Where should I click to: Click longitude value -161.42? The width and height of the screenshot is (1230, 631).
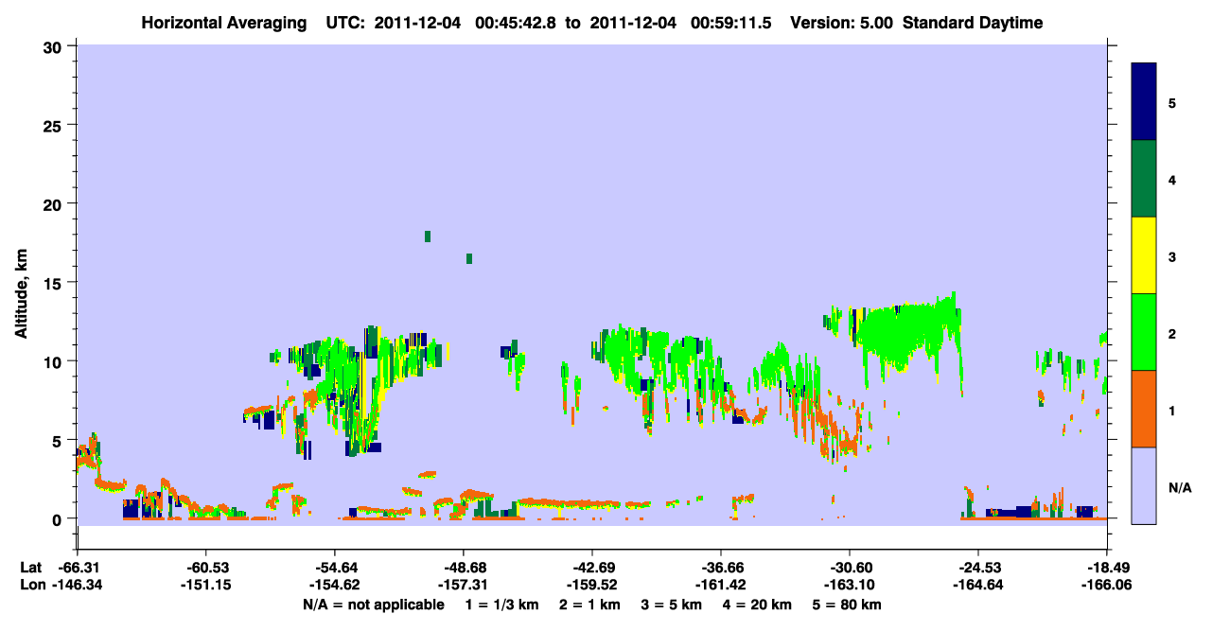click(721, 585)
